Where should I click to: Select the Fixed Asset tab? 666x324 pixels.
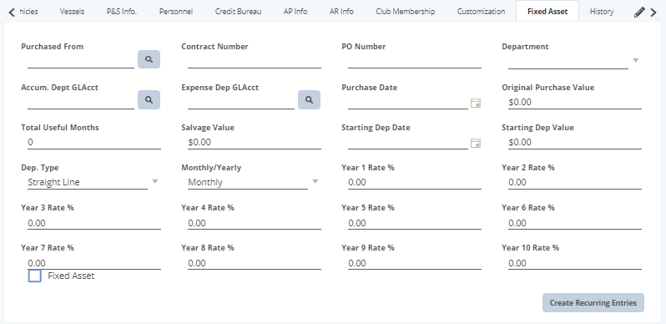coord(547,12)
